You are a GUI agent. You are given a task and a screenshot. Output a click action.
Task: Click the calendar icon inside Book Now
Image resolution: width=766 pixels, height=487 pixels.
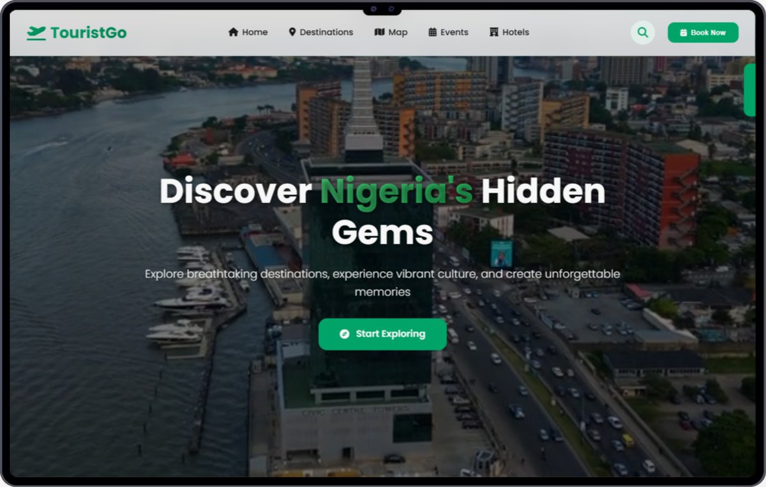coord(682,32)
